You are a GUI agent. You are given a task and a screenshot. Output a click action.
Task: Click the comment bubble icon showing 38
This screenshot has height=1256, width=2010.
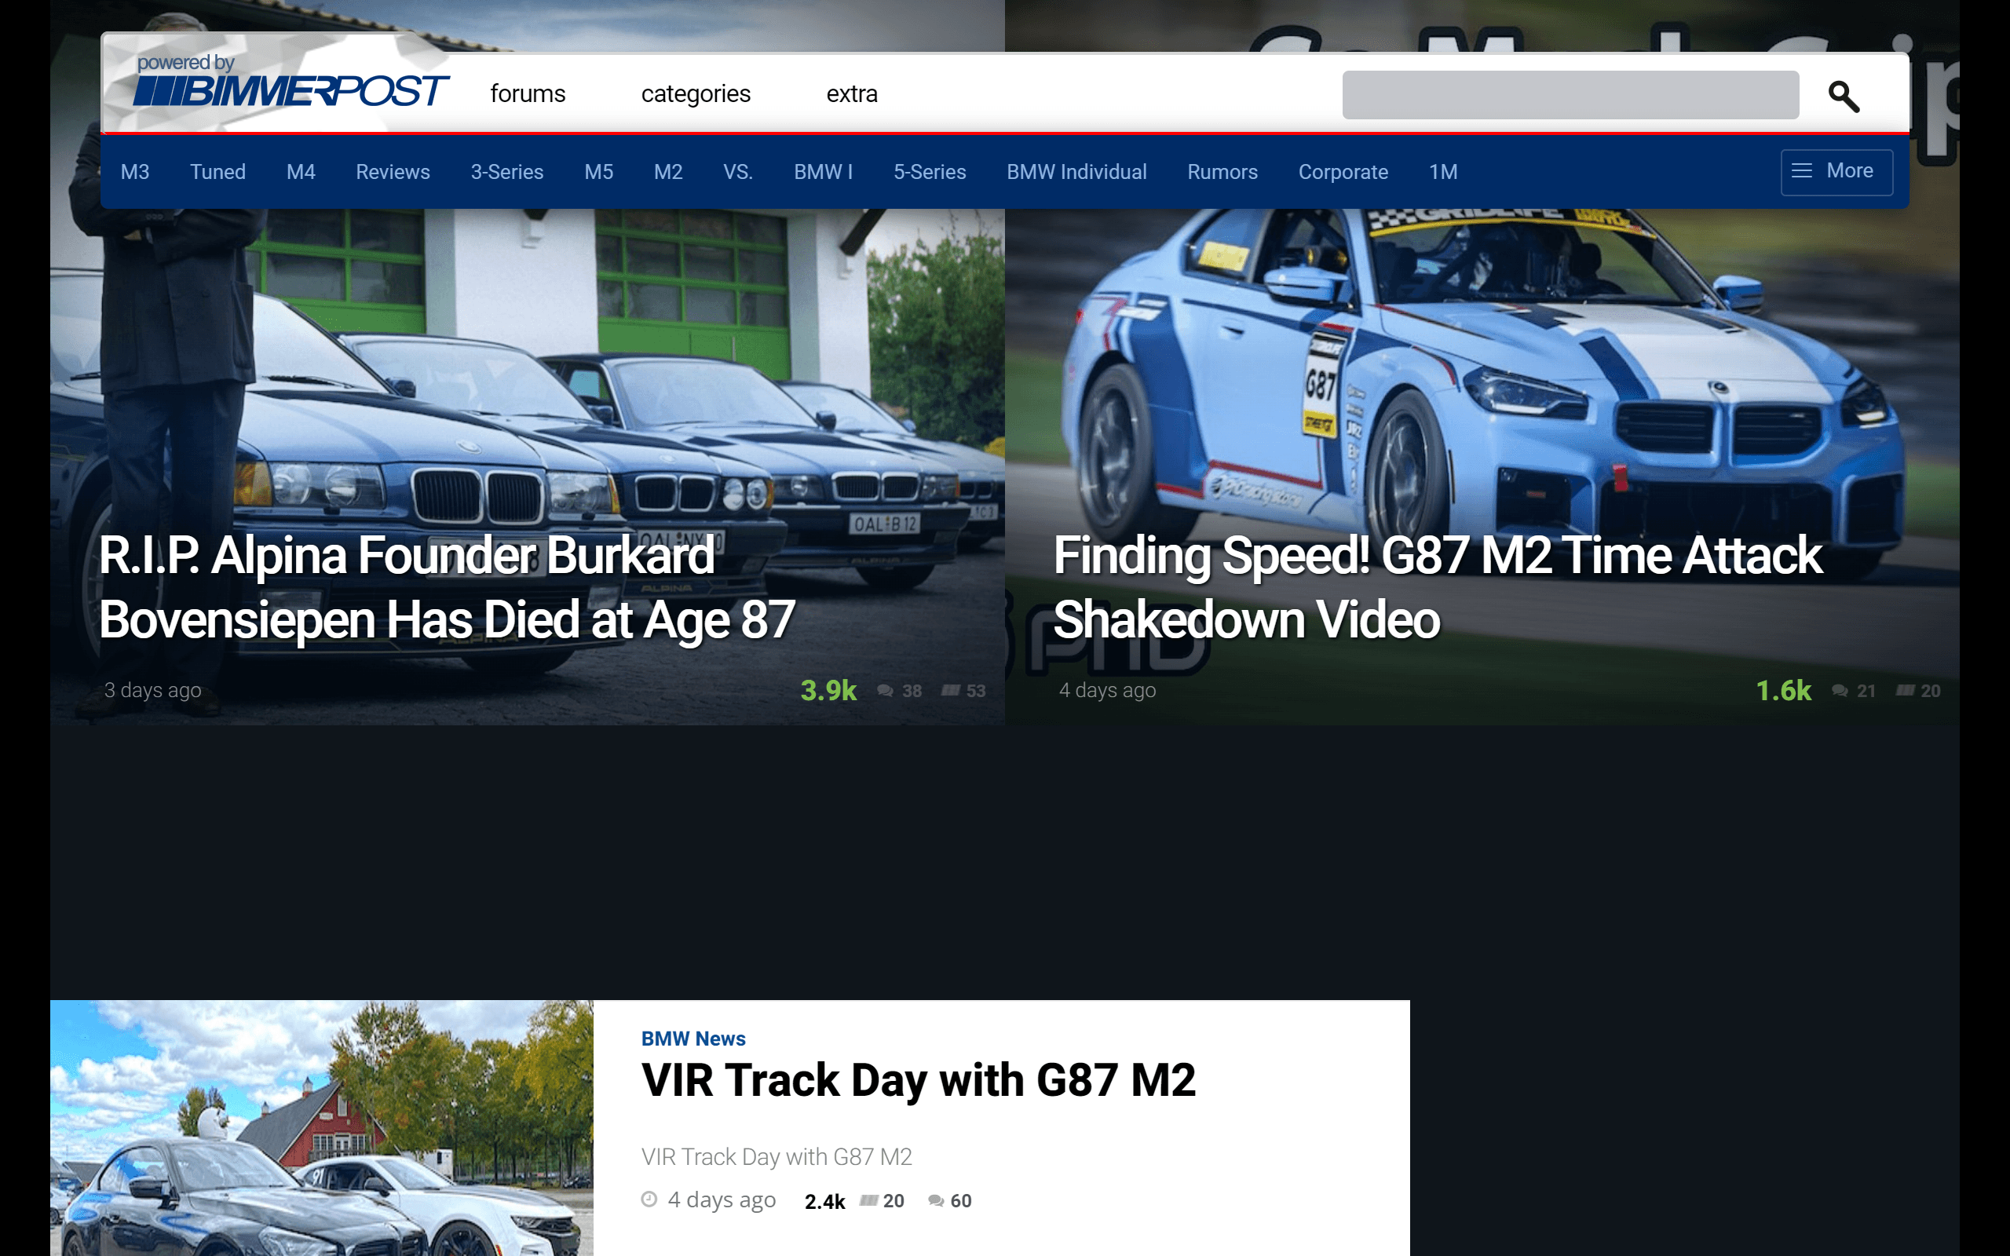point(886,690)
